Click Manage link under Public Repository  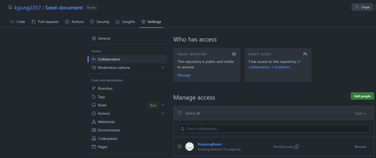point(184,75)
